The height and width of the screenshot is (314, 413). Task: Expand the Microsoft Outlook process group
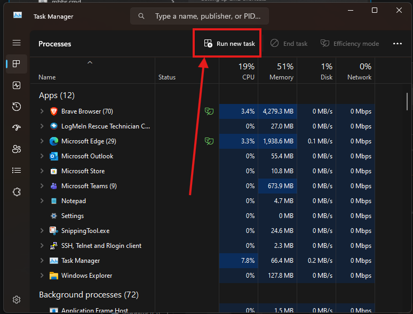(42, 156)
